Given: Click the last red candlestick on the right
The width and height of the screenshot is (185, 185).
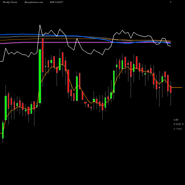Looking at the screenshot, I should pyautogui.click(x=171, y=90).
